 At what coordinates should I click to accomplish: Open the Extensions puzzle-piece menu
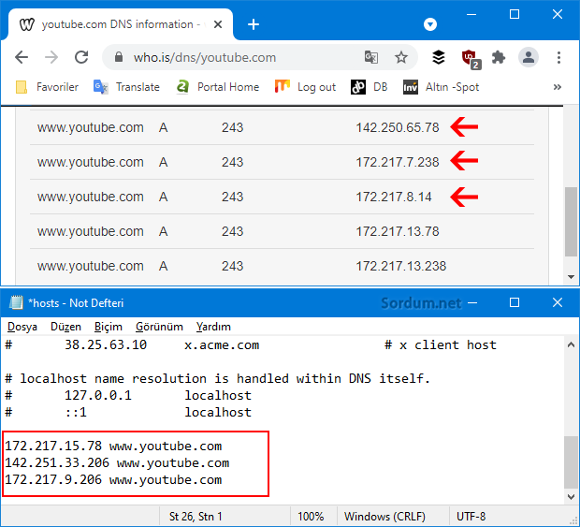[499, 57]
